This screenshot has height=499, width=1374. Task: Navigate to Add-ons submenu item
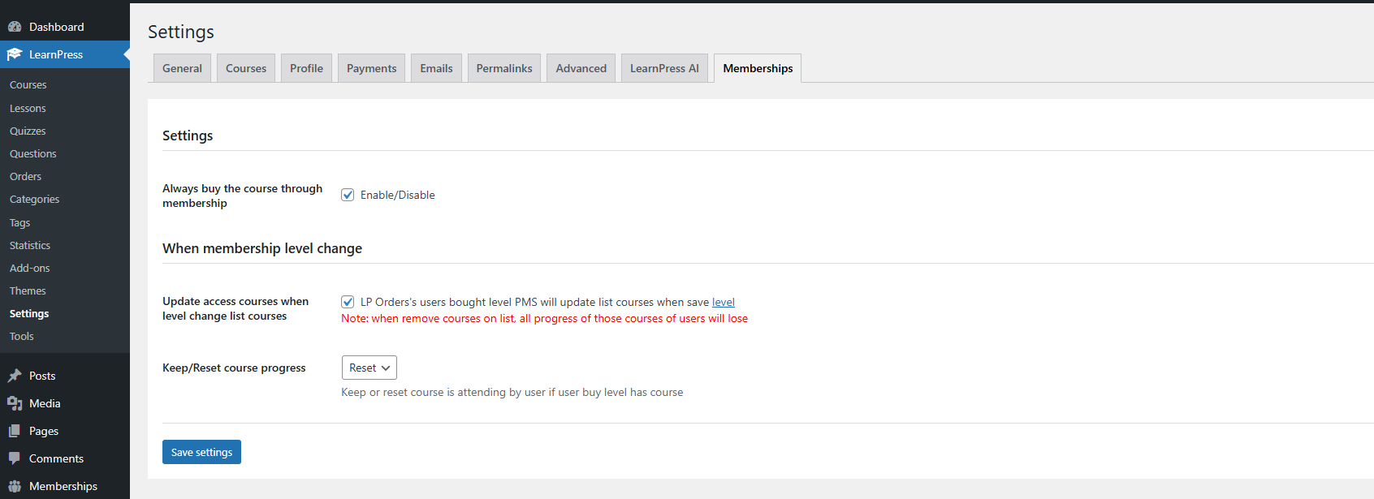(30, 268)
